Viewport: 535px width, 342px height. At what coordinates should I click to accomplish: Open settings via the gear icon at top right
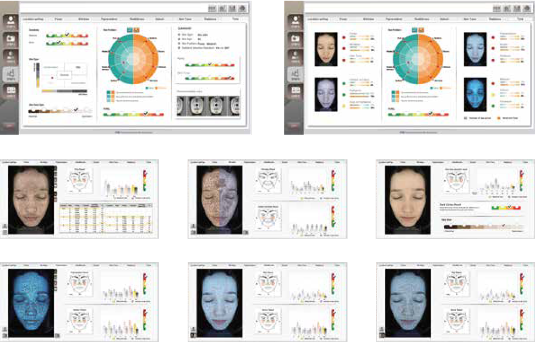click(242, 8)
